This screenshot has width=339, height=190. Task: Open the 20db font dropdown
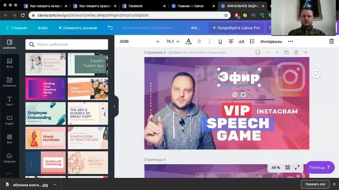(139, 41)
